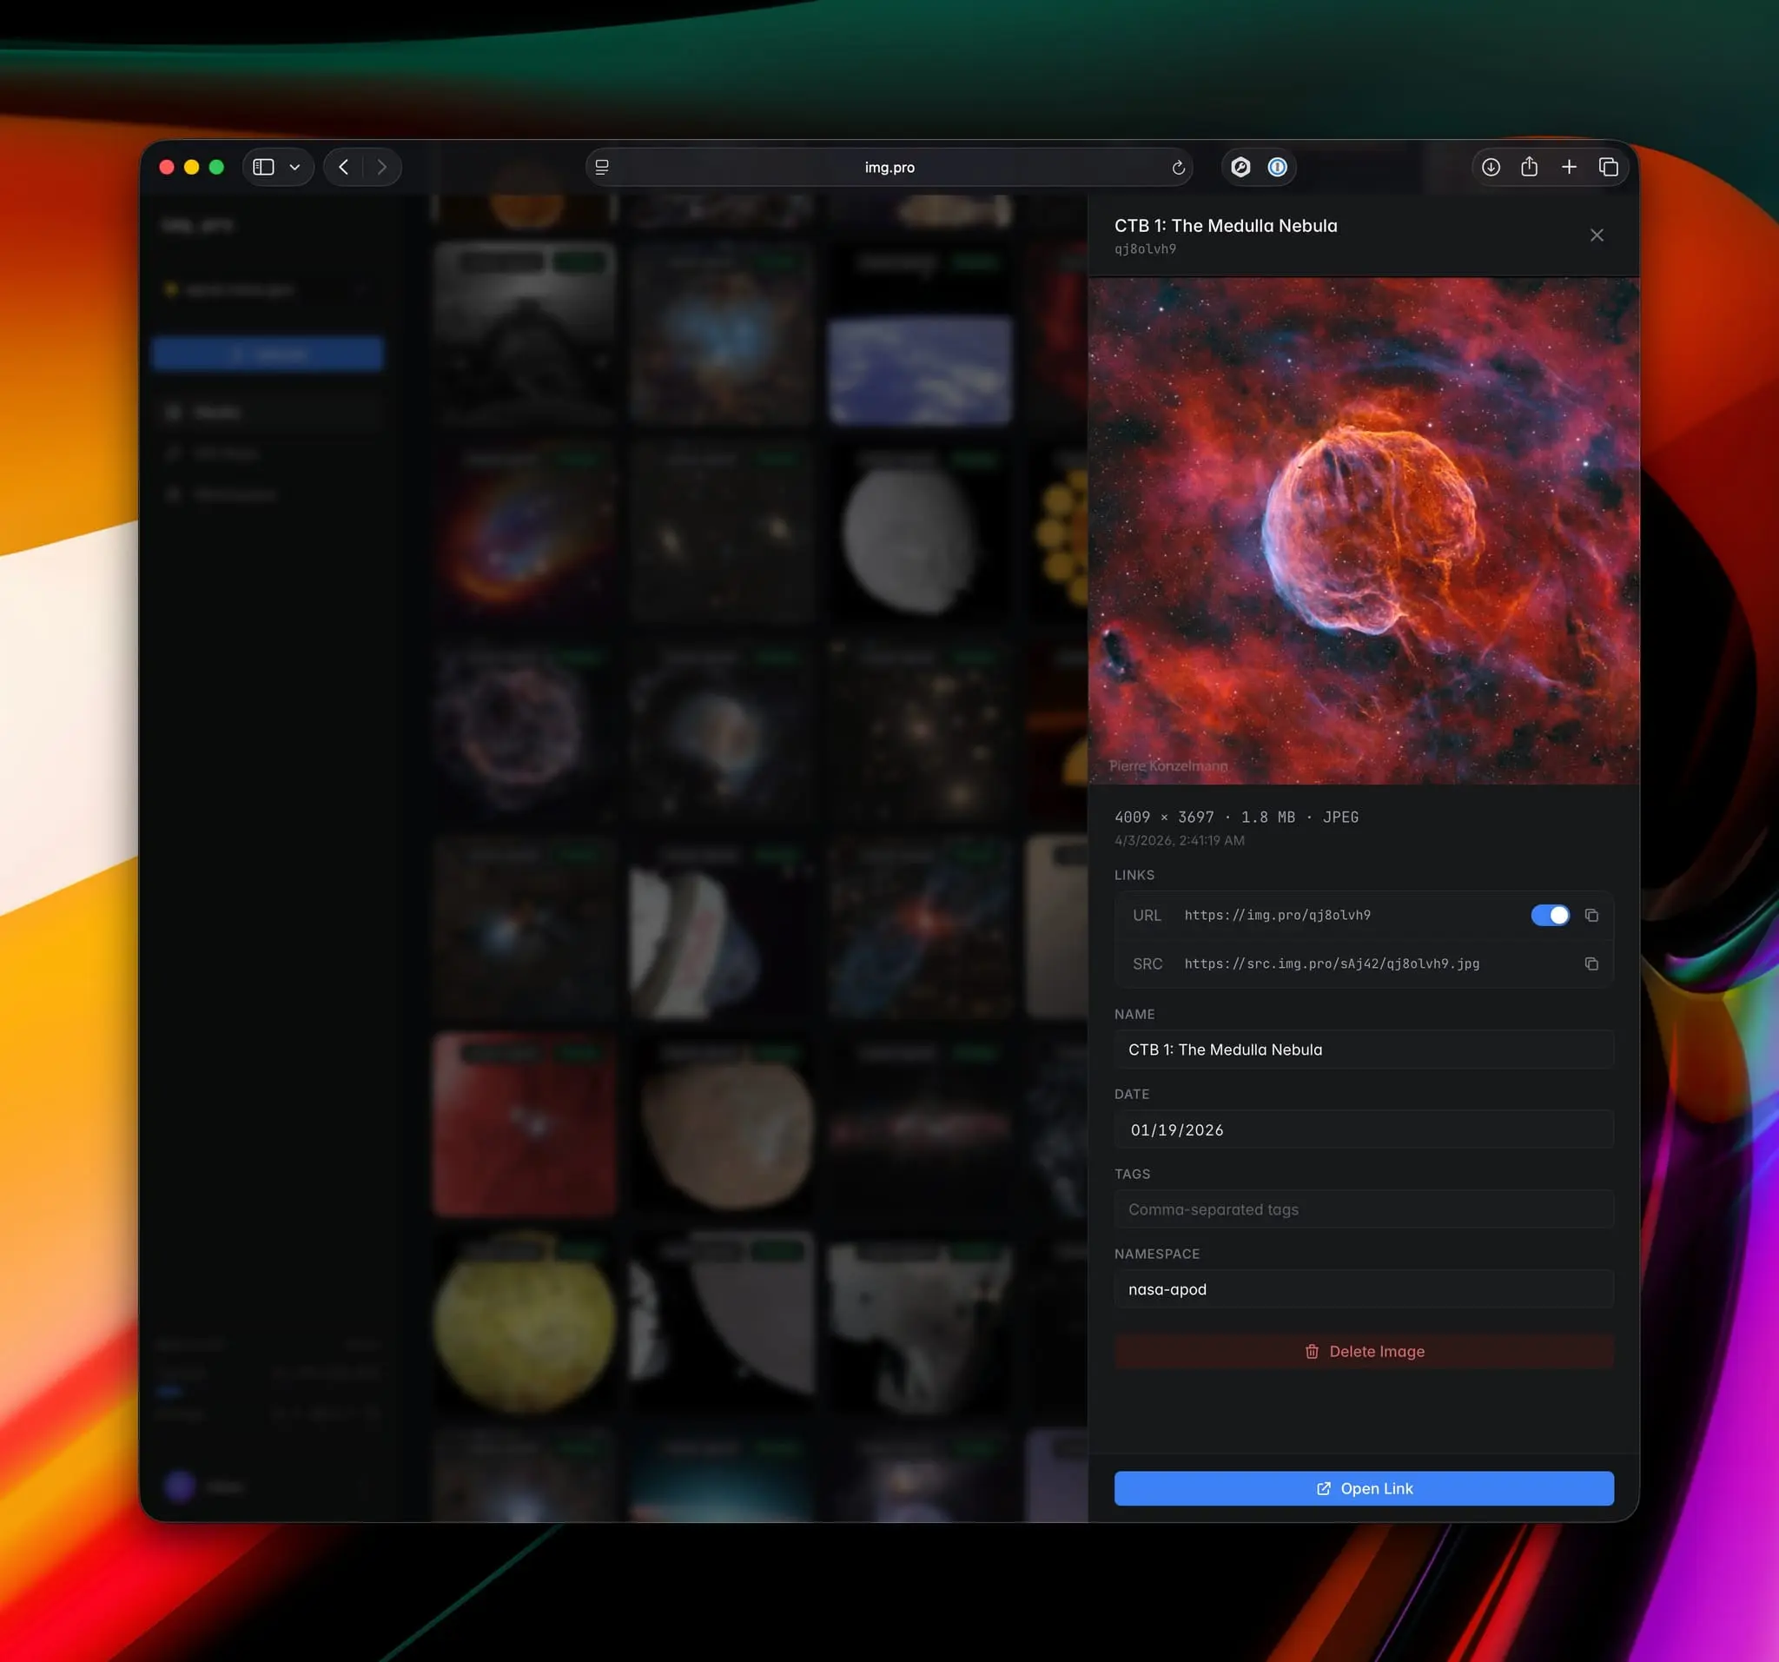Click the Delete Image button

tap(1364, 1352)
